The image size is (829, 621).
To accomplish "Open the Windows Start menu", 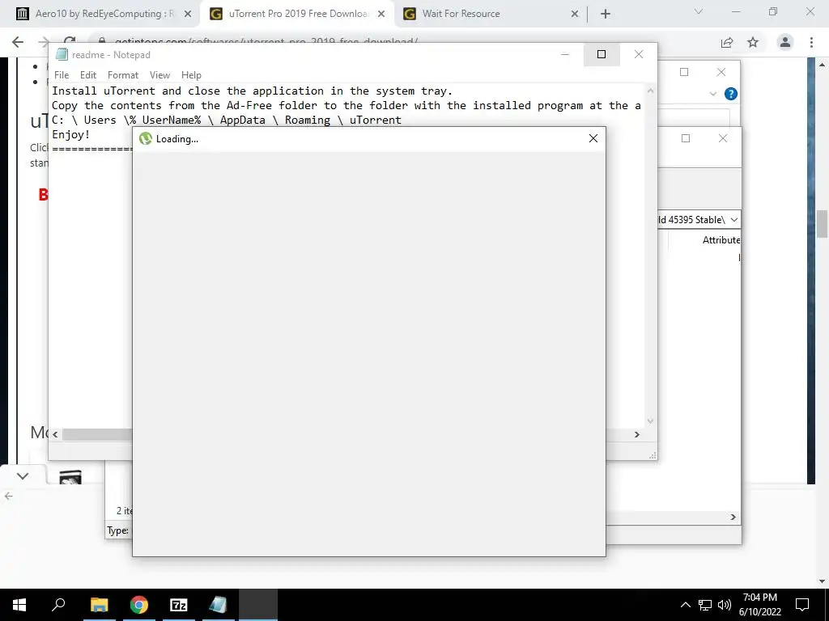I will [x=19, y=605].
